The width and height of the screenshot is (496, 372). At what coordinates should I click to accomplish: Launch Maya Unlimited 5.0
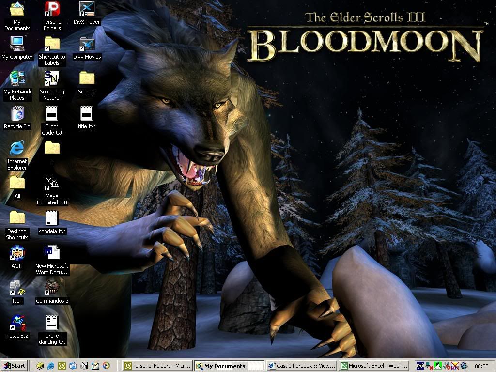[52, 190]
